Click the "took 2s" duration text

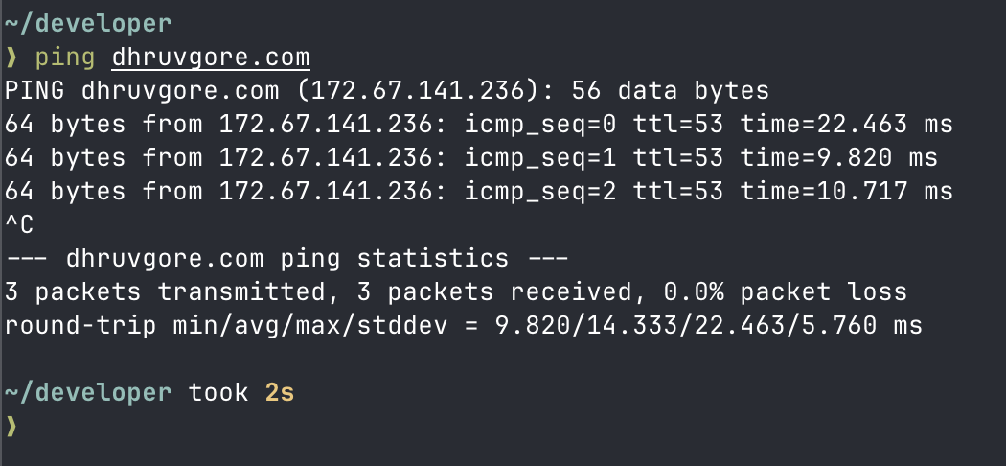[x=241, y=392]
